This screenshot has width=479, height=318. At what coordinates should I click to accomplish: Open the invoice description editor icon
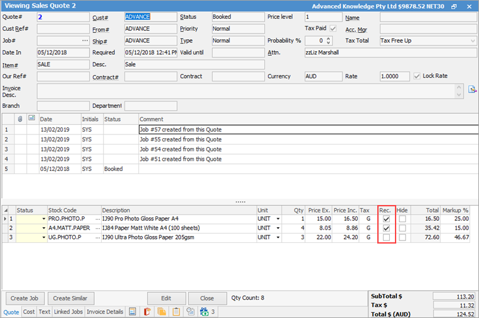[x=471, y=90]
